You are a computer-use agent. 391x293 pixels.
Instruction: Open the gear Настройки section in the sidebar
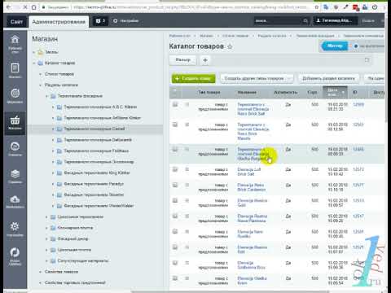coord(15,229)
